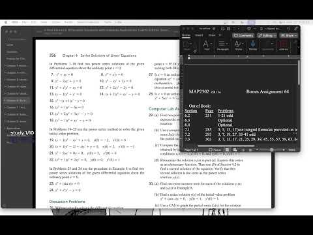This screenshot has width=313, height=235.
Task: Select Draft view icon in status bar
Action: 250,150
